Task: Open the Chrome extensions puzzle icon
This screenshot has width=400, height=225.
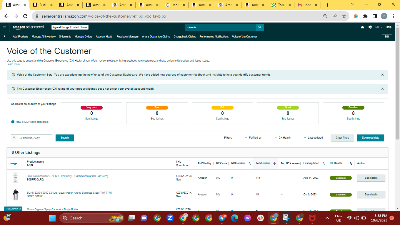Action: click(365, 16)
